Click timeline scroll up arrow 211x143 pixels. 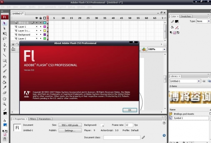coord(165,23)
